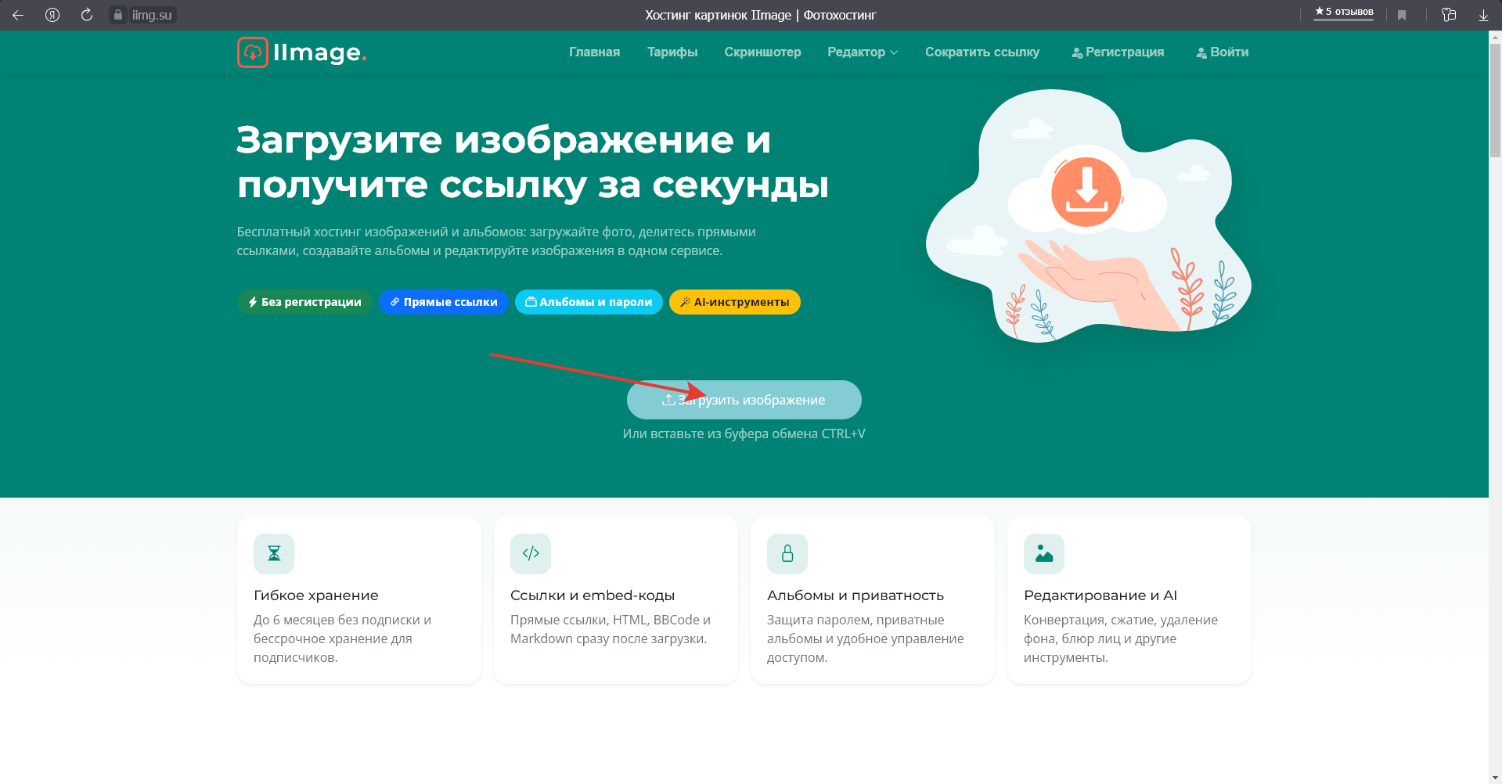
Task: Click the main headline Загрузите изображение
Action: pyautogui.click(x=532, y=163)
